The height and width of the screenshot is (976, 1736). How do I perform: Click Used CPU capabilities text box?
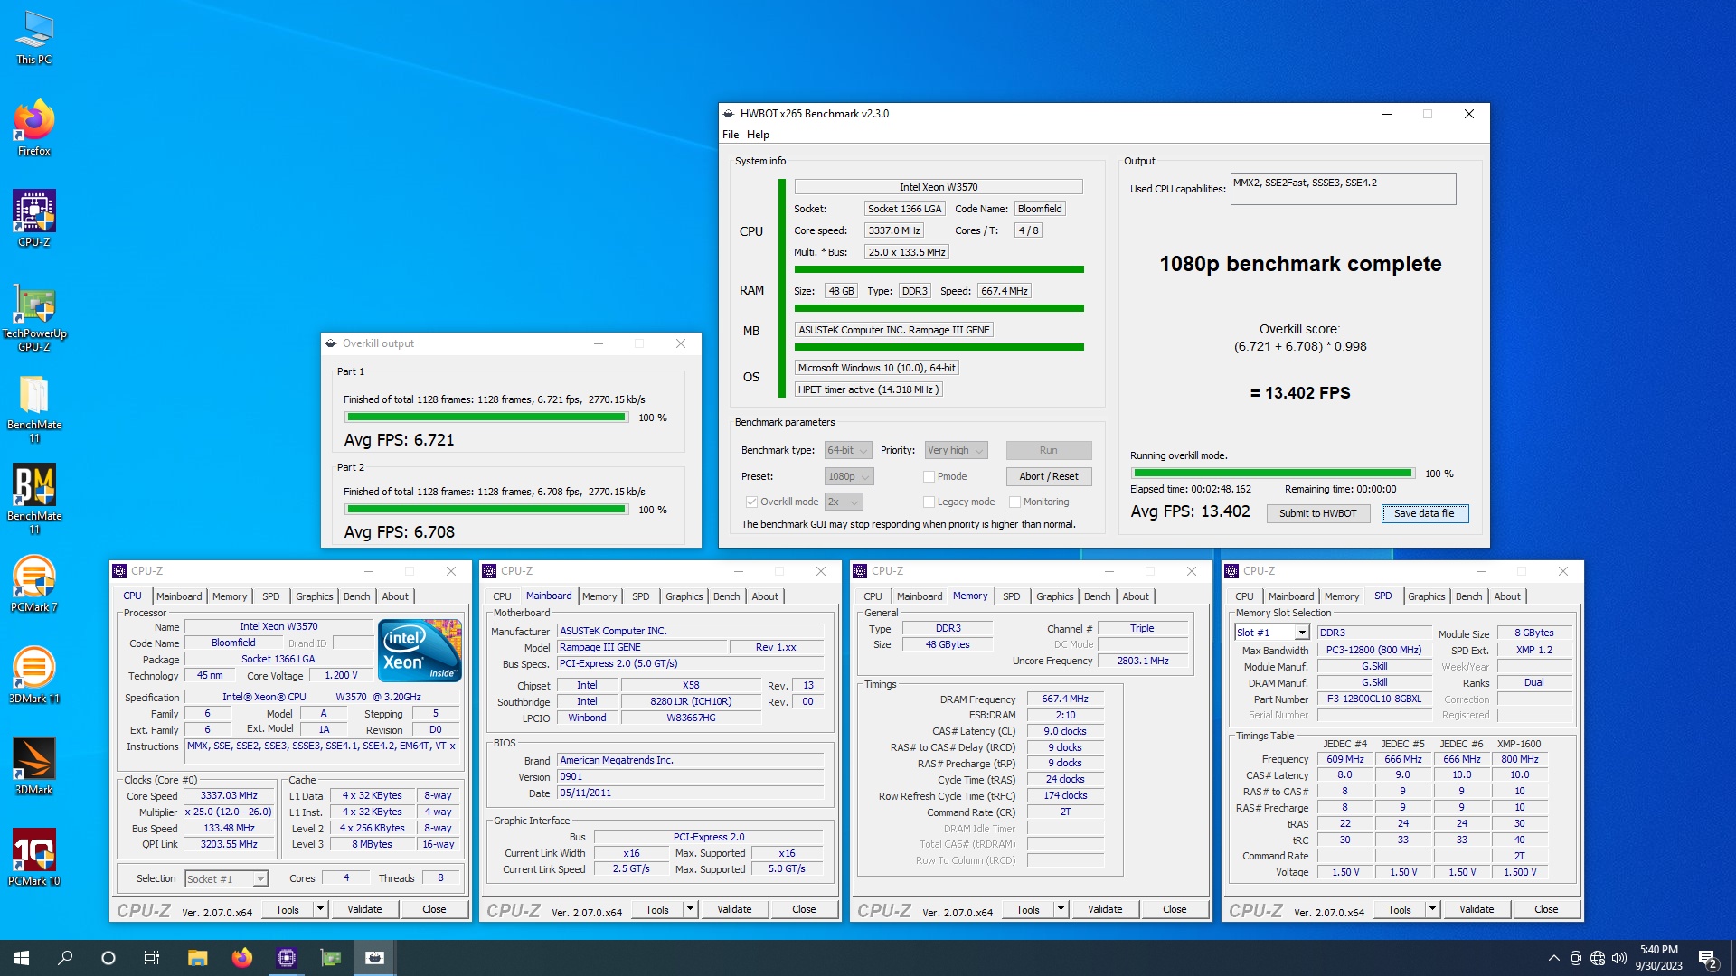coord(1343,189)
